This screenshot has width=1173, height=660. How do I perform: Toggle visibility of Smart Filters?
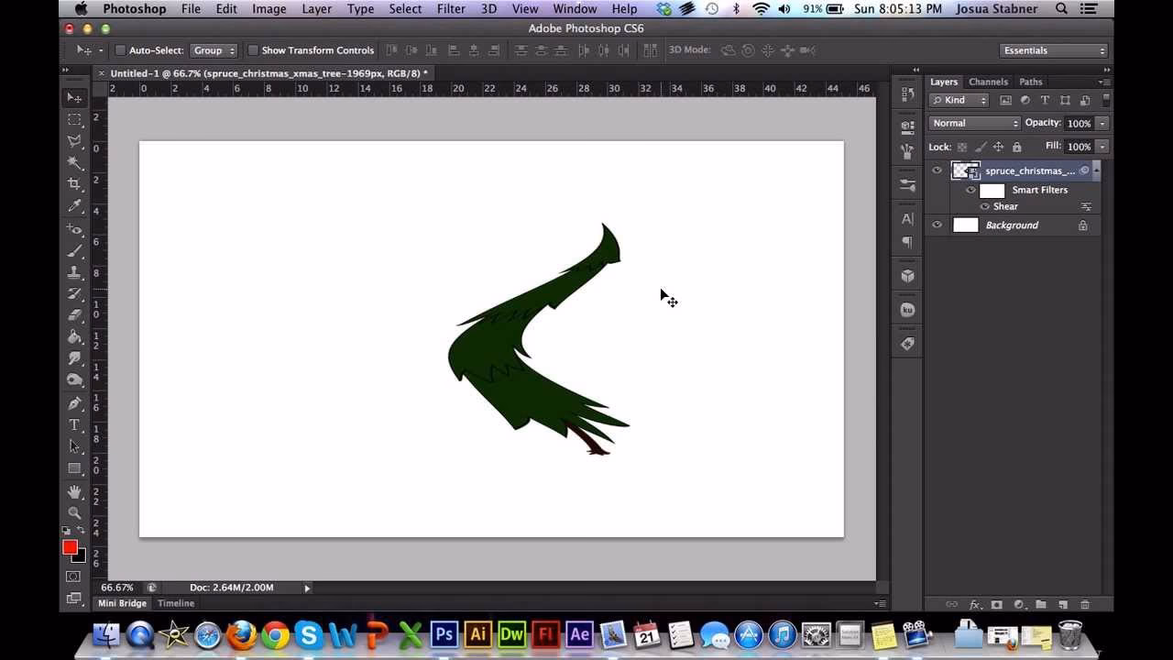click(970, 190)
